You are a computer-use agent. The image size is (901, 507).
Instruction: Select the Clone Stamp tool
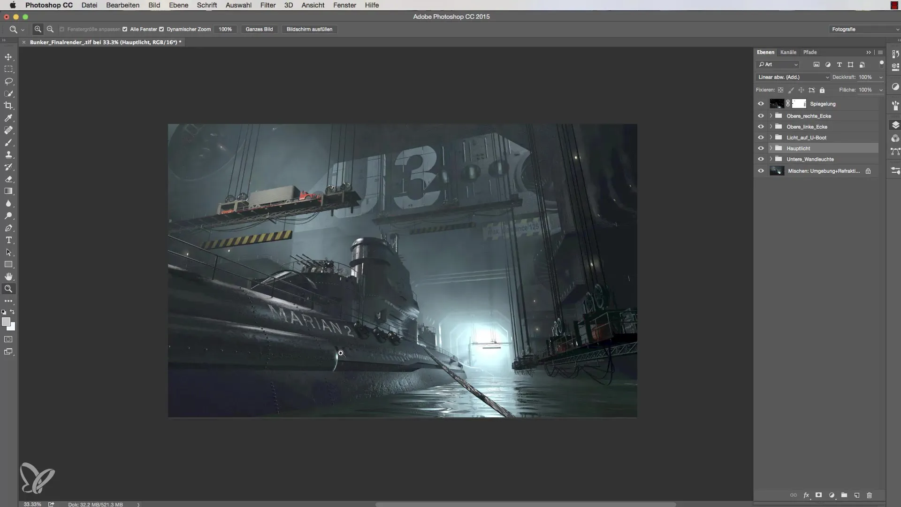[x=8, y=154]
